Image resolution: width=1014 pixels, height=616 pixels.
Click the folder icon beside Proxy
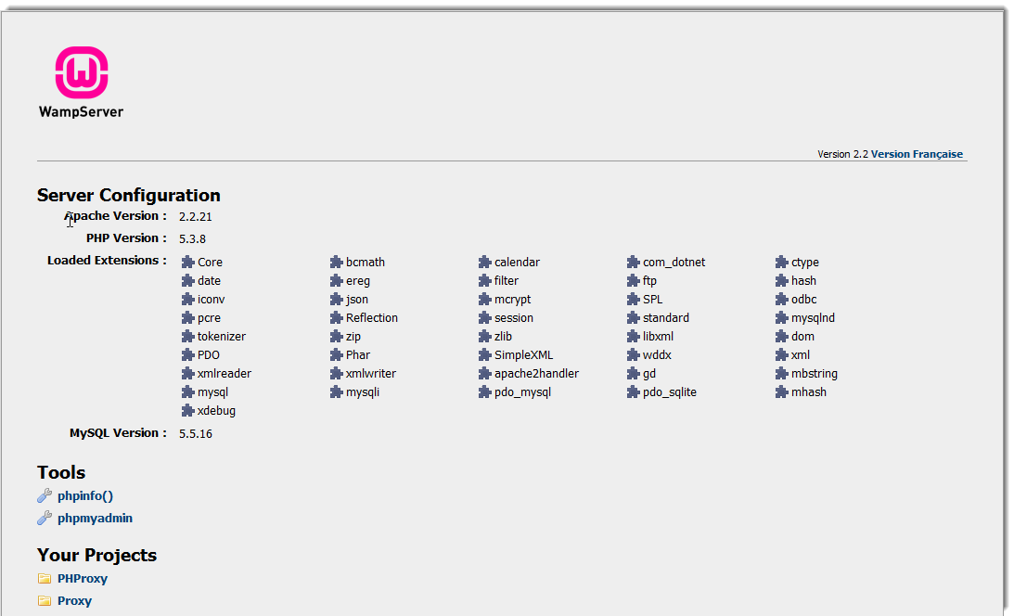[45, 600]
